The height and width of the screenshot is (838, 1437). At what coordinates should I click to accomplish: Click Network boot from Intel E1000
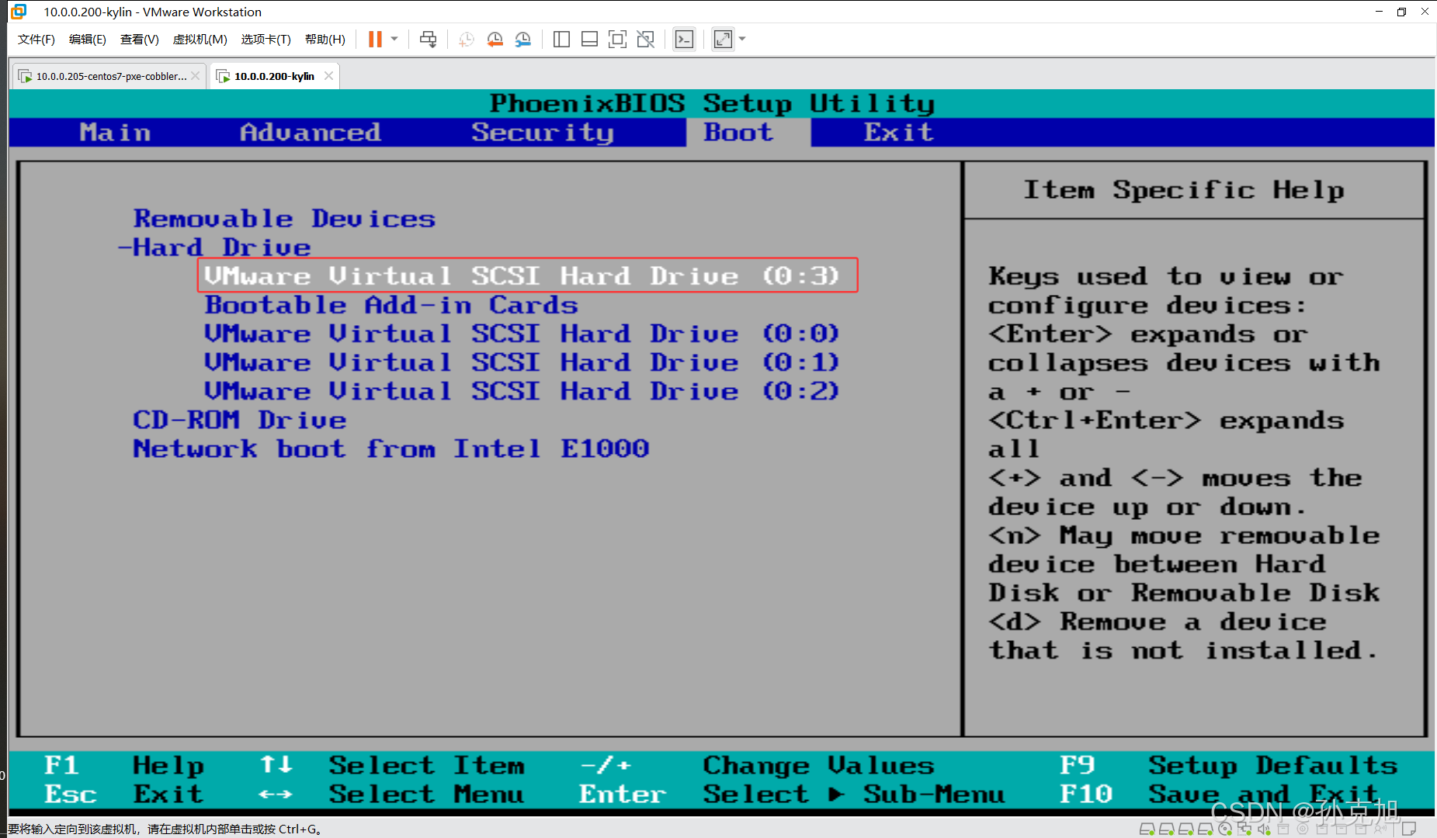391,448
